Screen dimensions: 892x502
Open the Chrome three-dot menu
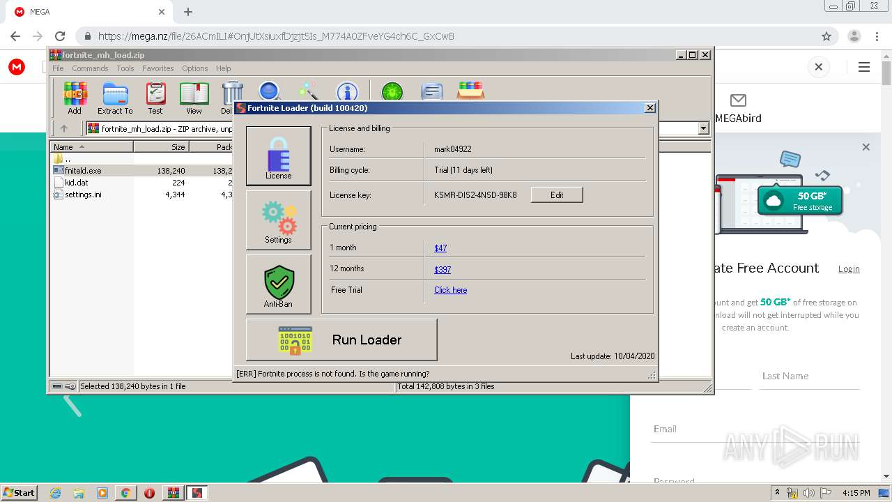coord(877,36)
